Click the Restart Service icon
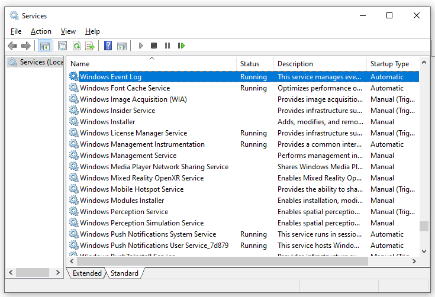 click(181, 46)
